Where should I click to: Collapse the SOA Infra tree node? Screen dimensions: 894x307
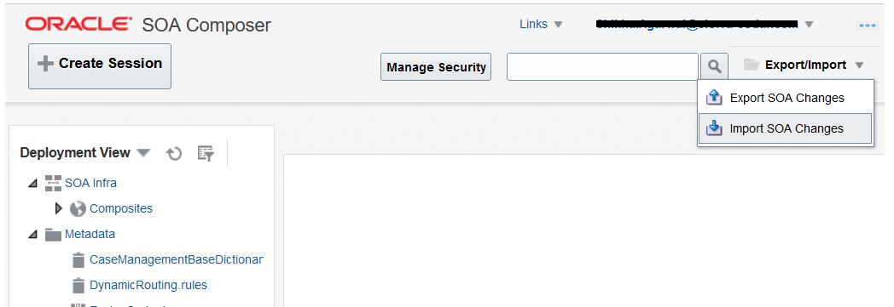pos(33,184)
